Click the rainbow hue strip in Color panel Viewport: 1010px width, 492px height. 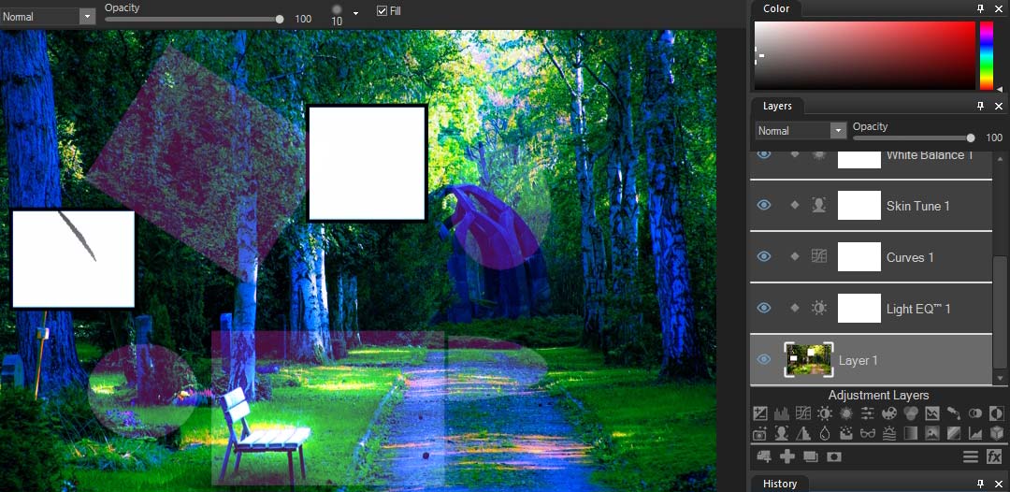pos(987,55)
